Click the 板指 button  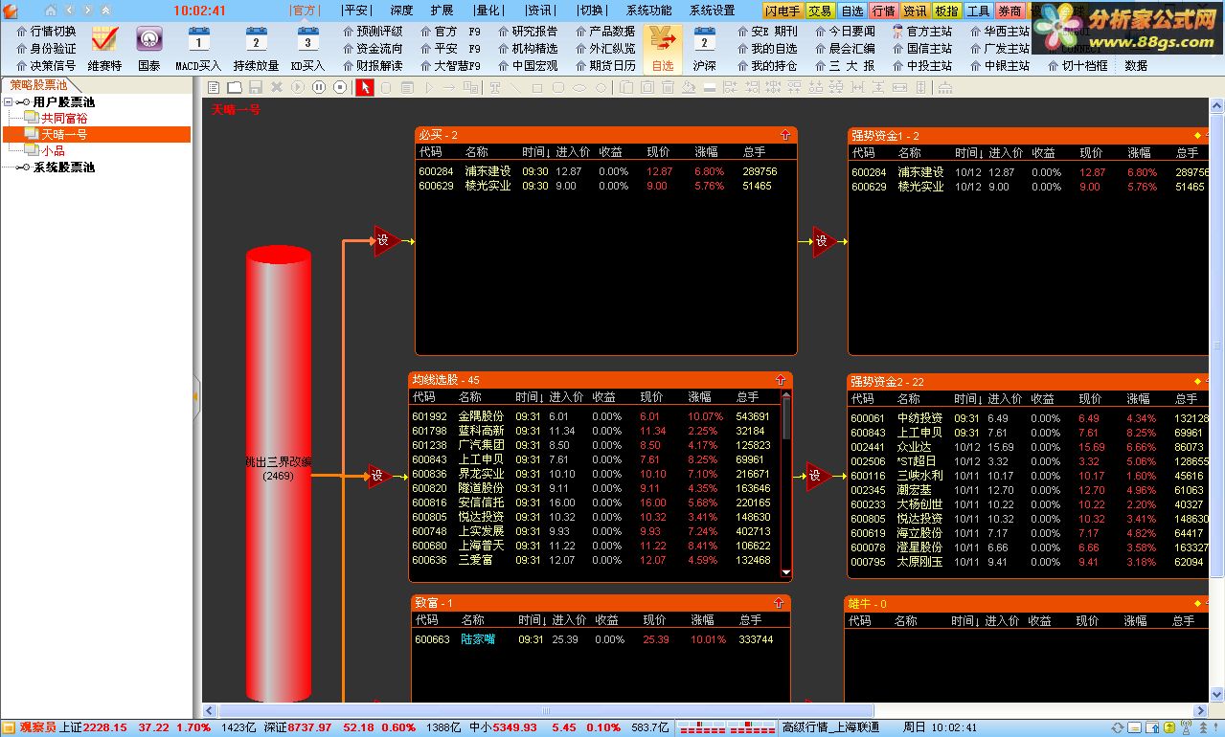click(x=946, y=11)
